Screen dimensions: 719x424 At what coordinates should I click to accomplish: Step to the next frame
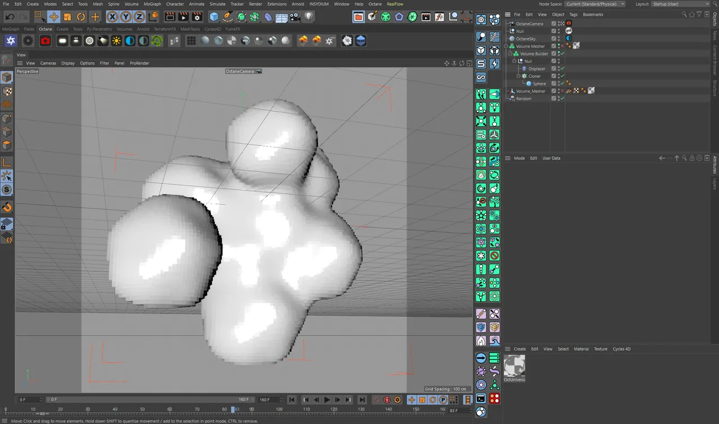[x=338, y=400]
